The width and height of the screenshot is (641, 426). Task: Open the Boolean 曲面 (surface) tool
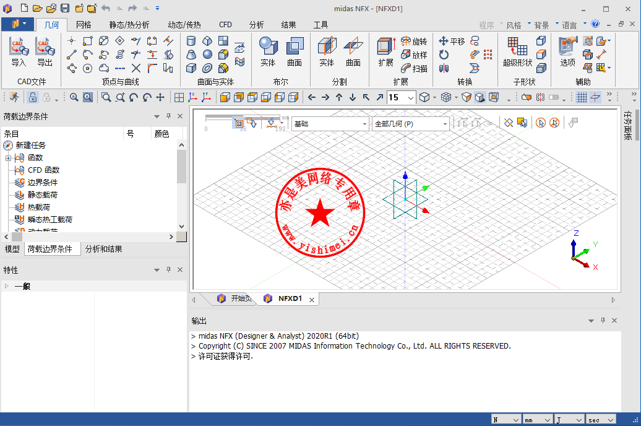tap(295, 51)
